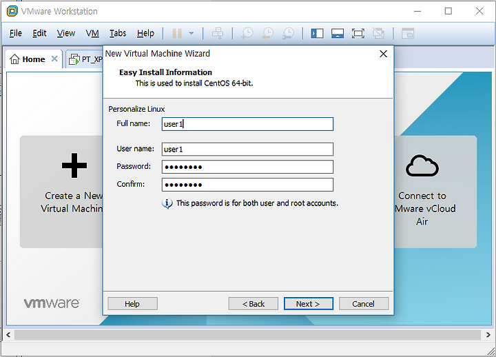
Task: Enter full screen mode icon
Action: [x=358, y=33]
